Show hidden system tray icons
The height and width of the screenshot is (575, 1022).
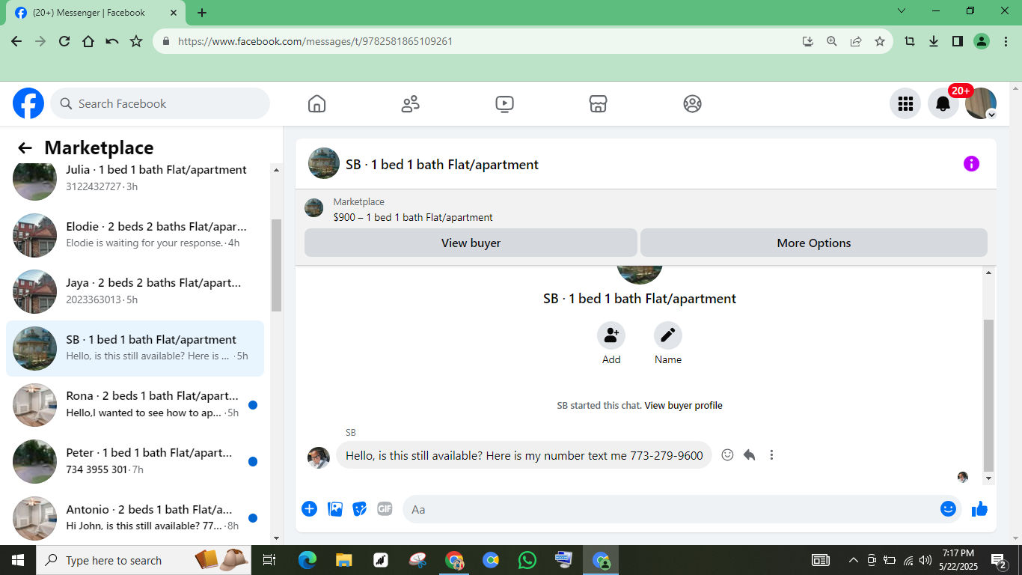point(853,560)
